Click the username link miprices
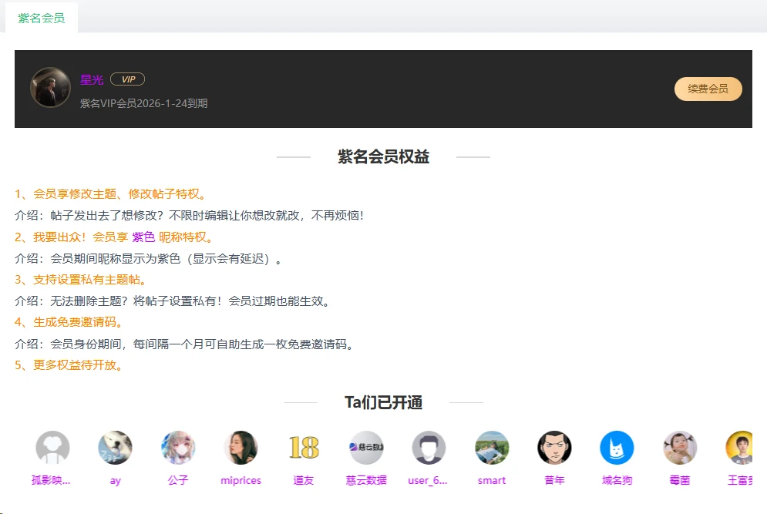767x514 pixels. point(241,480)
